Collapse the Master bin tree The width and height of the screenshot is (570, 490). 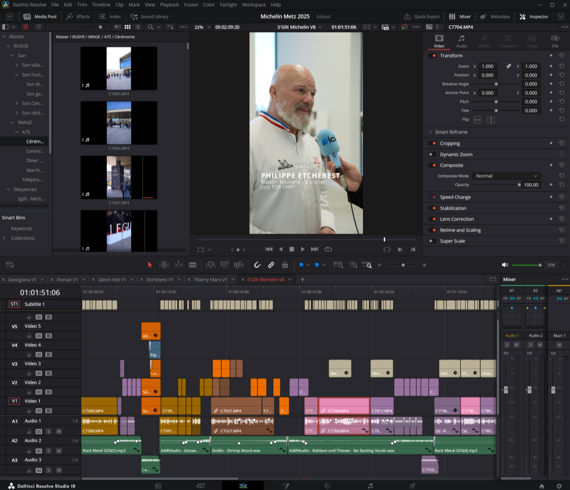pyautogui.click(x=4, y=37)
